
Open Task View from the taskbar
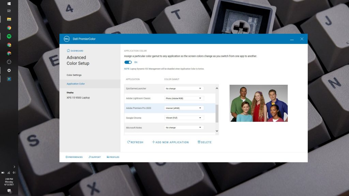tap(9, 11)
